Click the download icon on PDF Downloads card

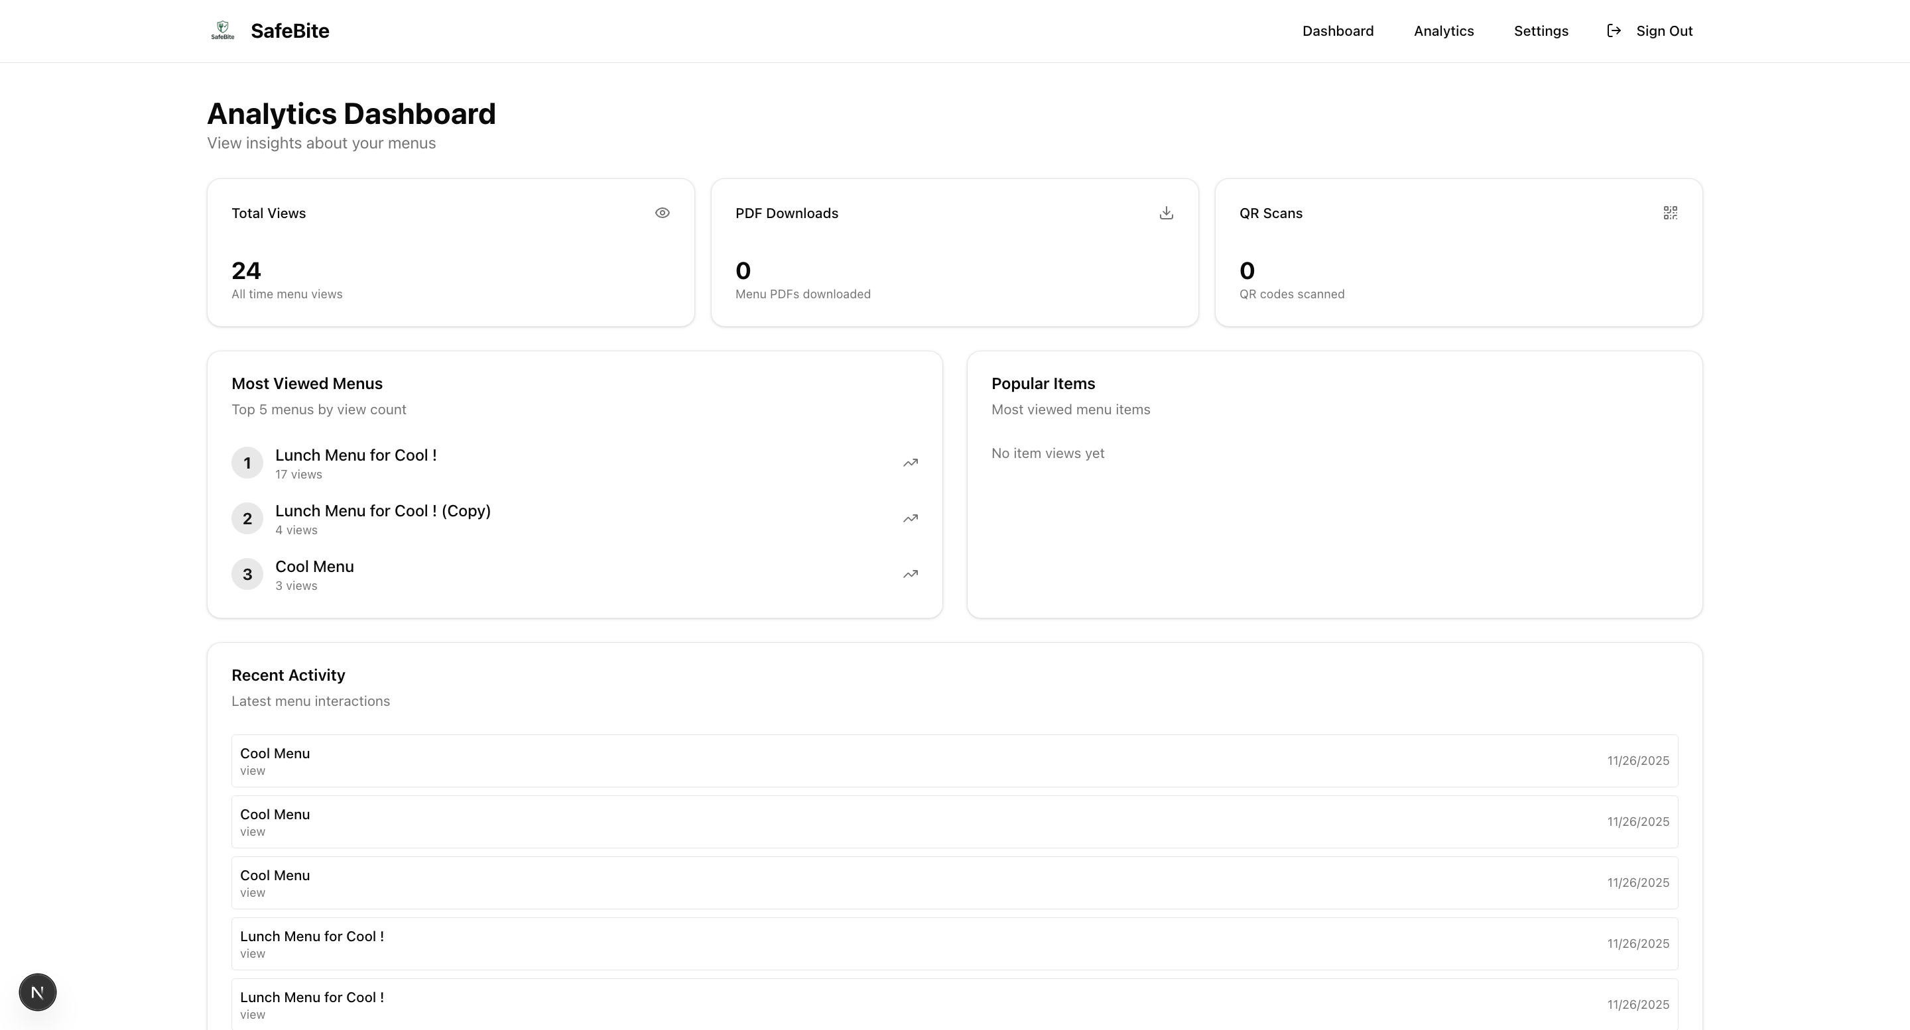click(1166, 213)
